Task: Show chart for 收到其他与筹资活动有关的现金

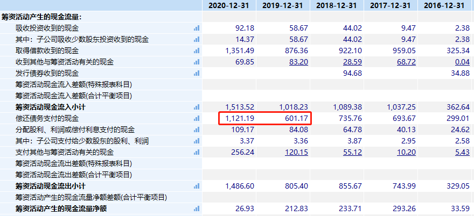Action: 196,62
